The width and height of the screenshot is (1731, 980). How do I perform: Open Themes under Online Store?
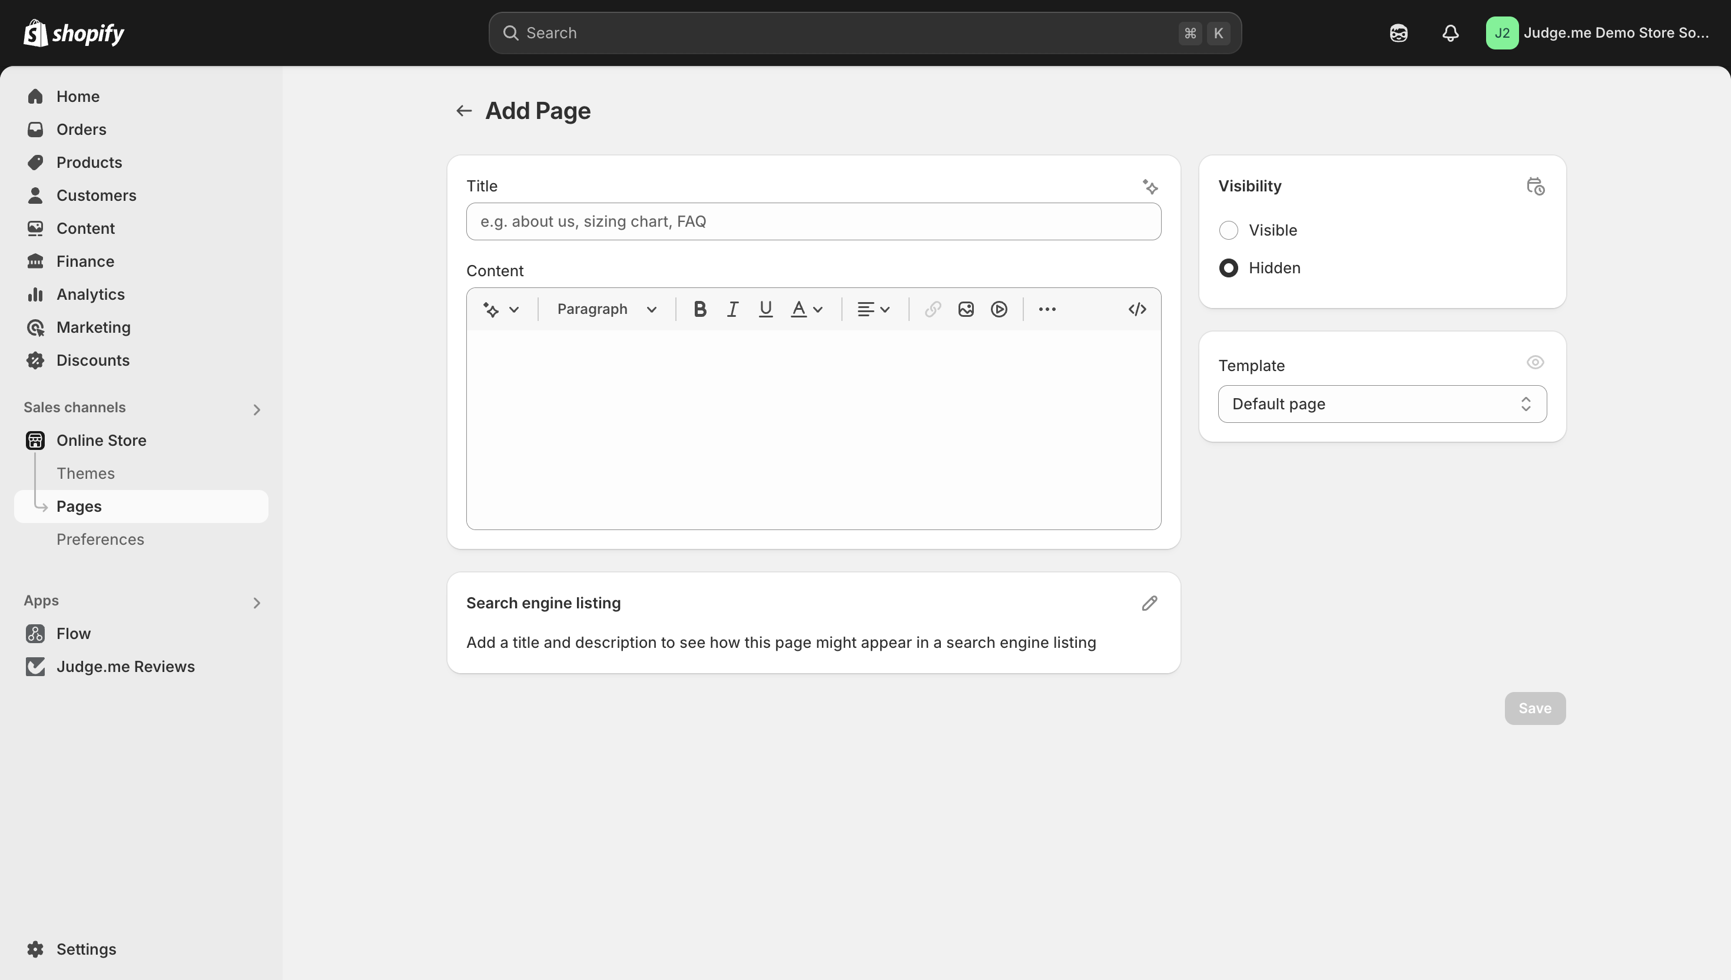(x=141, y=473)
